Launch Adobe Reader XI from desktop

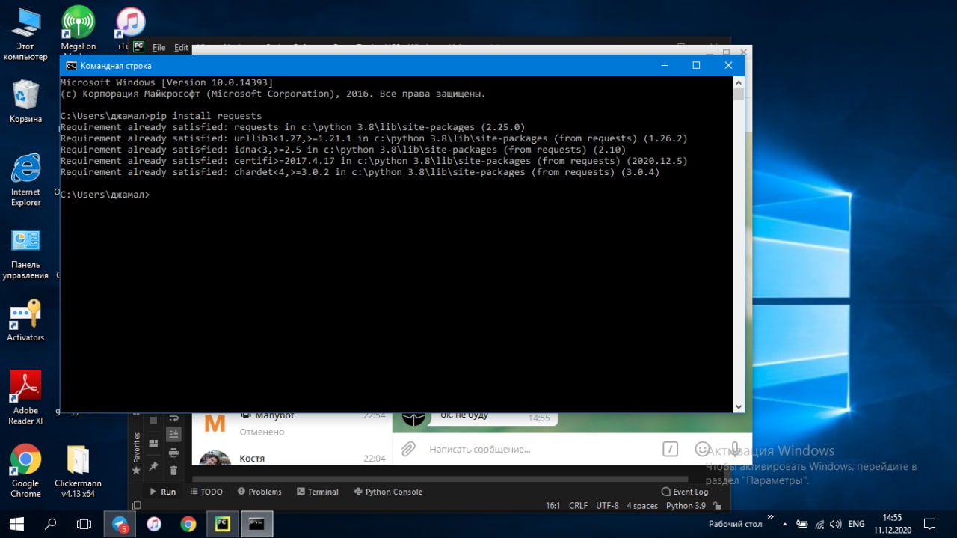(x=25, y=398)
